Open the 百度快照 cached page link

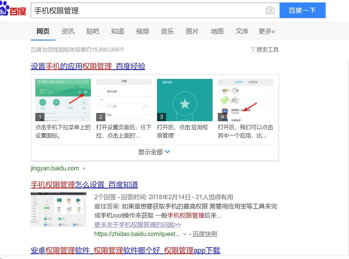coord(205,234)
